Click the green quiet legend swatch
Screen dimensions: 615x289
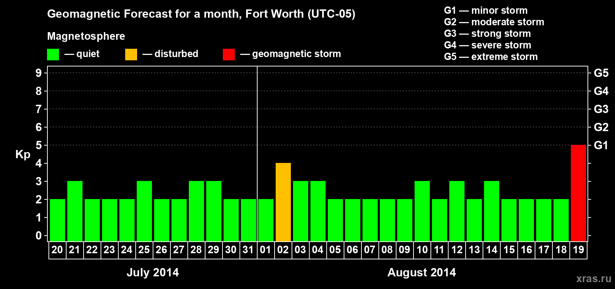pos(53,55)
